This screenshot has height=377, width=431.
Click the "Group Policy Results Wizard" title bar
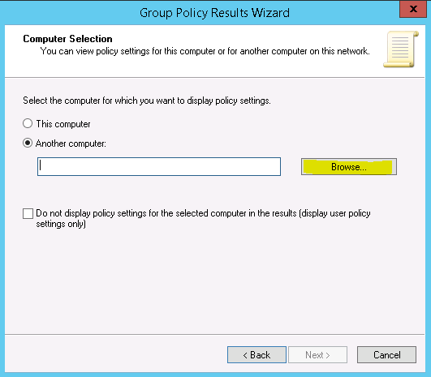tap(214, 13)
